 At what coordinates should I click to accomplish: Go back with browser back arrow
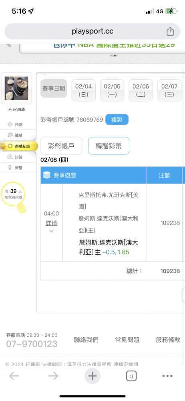click(14, 376)
